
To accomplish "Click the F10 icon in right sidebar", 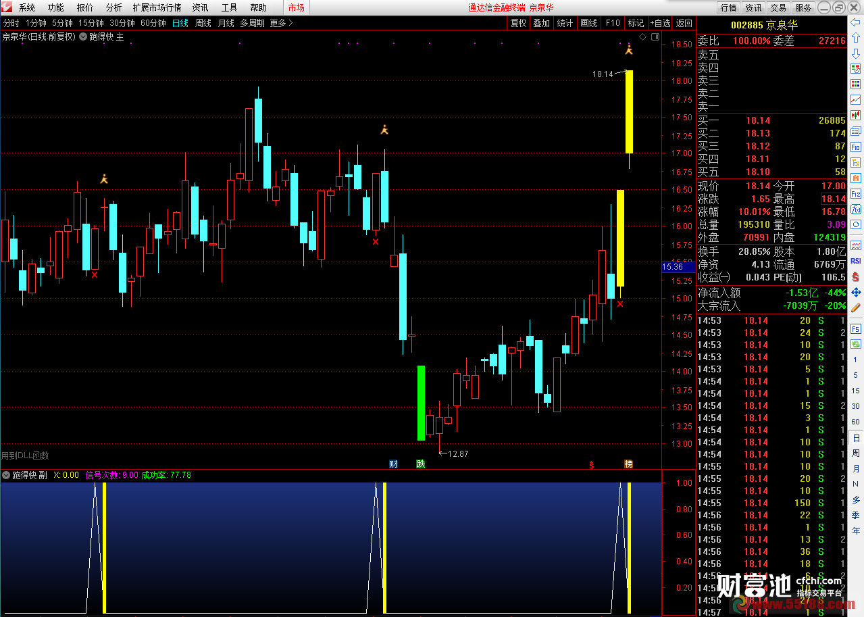I will (855, 146).
